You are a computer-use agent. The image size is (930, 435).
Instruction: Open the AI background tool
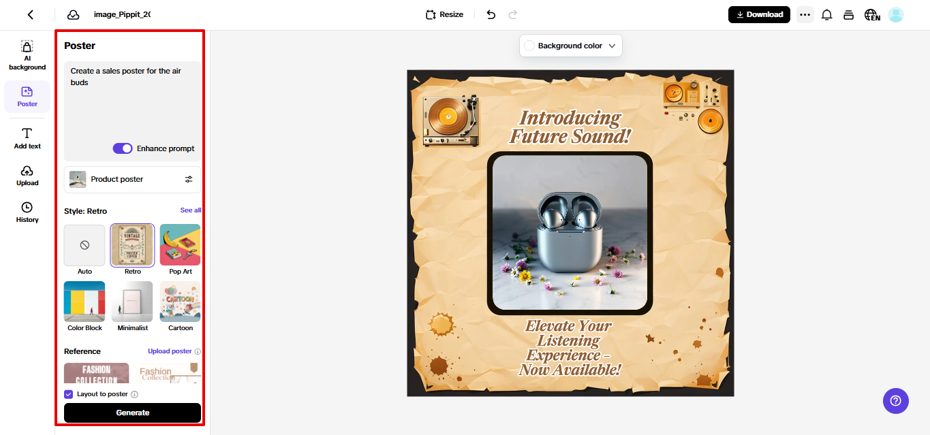click(x=27, y=53)
